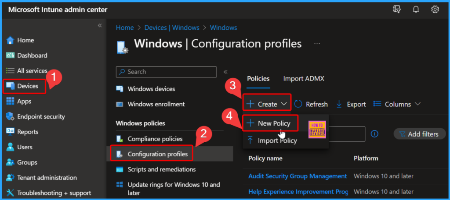Click the Users person icon
Screen dimensions: 450x200
10,147
